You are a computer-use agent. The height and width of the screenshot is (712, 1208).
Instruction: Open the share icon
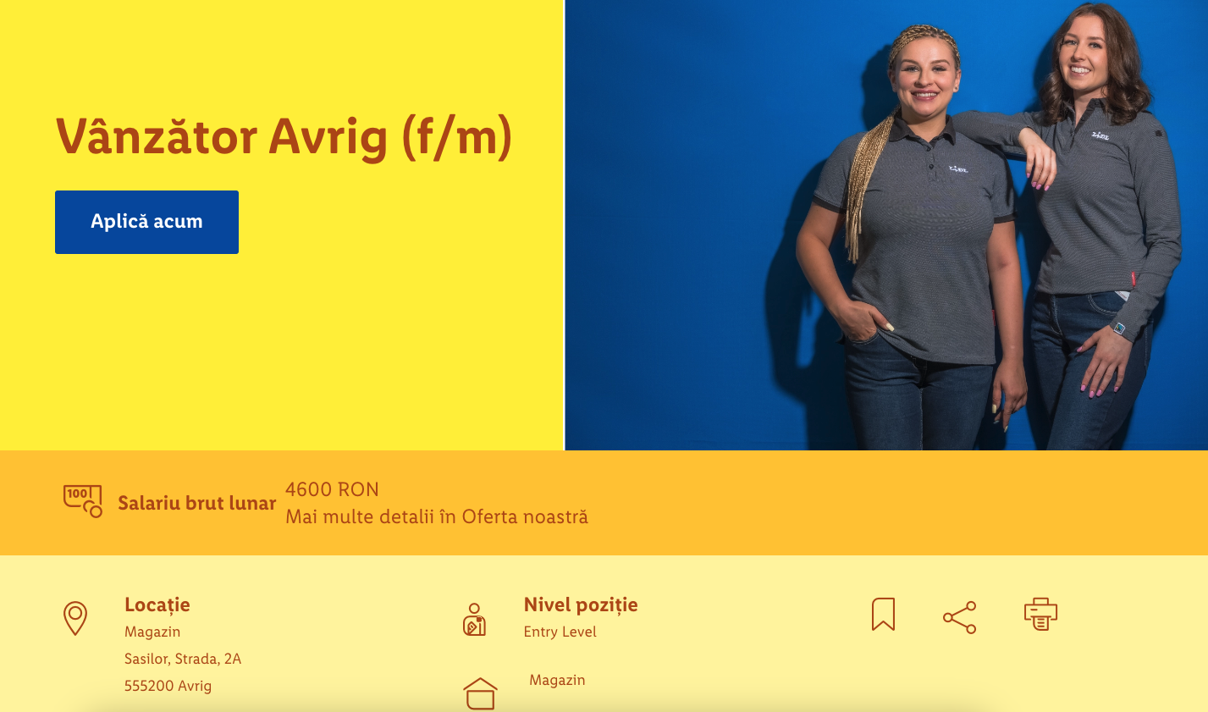tap(960, 618)
